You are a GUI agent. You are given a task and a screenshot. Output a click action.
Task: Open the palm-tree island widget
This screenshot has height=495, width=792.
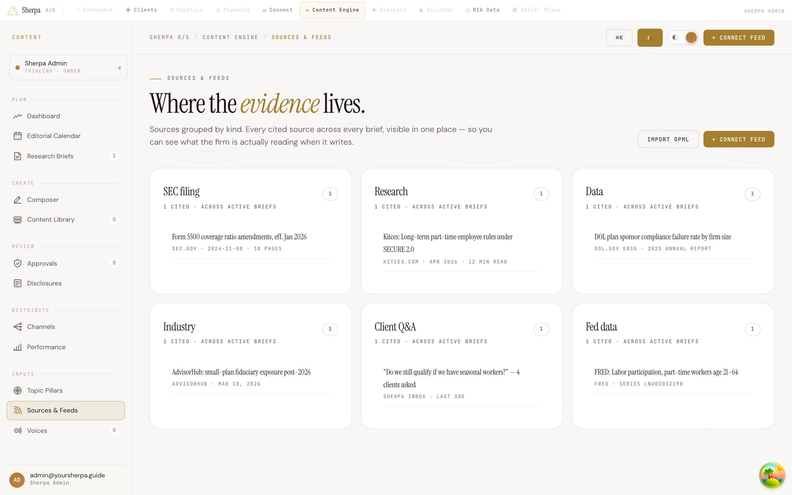(772, 475)
